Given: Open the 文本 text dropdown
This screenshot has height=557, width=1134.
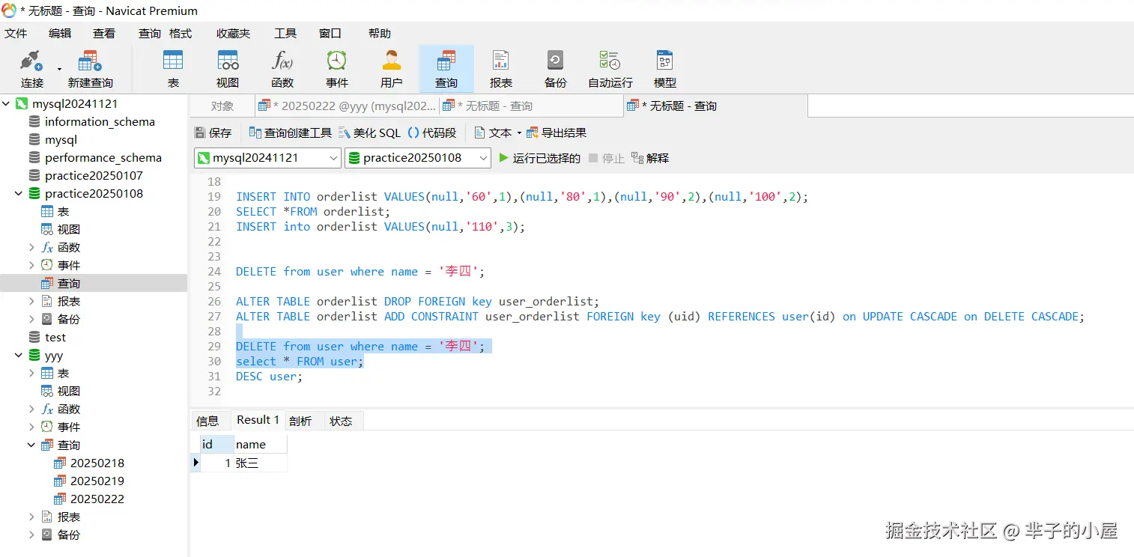Looking at the screenshot, I should (x=497, y=133).
